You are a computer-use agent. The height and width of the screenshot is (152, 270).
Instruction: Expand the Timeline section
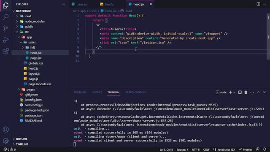coord(22,144)
